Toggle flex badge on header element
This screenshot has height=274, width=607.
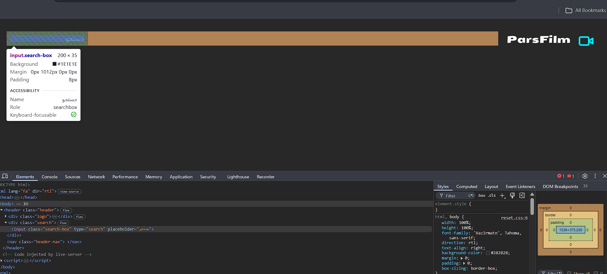[x=66, y=210]
